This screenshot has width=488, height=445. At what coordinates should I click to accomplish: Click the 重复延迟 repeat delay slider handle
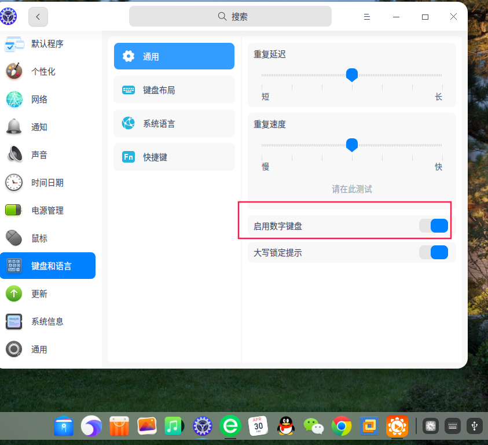click(x=352, y=75)
